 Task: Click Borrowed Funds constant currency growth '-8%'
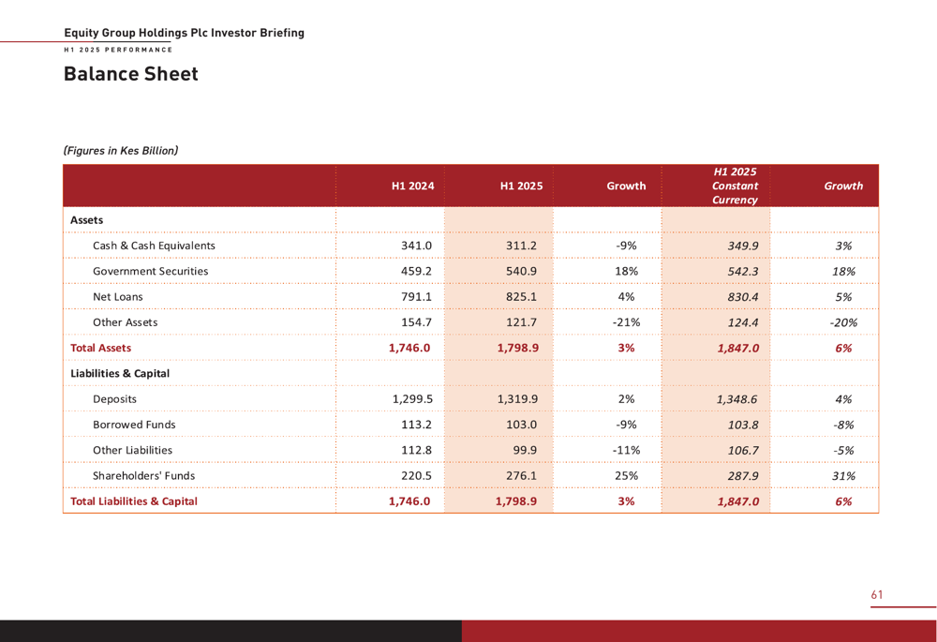click(x=844, y=425)
